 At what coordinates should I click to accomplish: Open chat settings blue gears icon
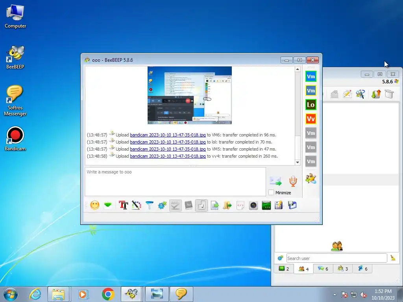162,205
